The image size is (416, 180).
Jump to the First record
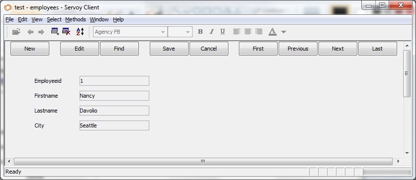(x=258, y=49)
